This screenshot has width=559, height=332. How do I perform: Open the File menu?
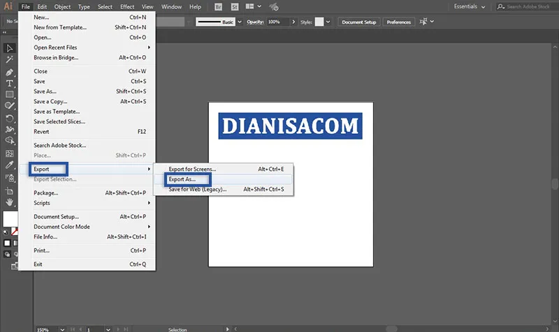[25, 7]
